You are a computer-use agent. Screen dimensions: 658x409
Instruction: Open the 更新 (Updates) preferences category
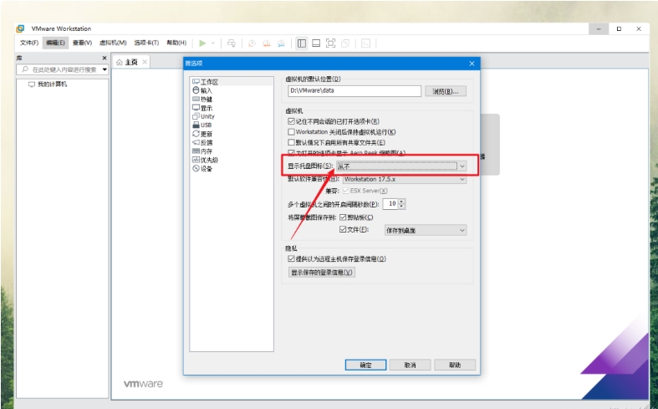(x=206, y=134)
